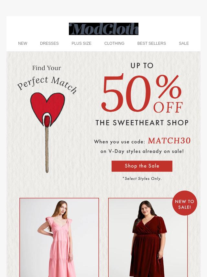This screenshot has width=207, height=277.
Task: Open the SALE navigation link
Action: point(184,43)
